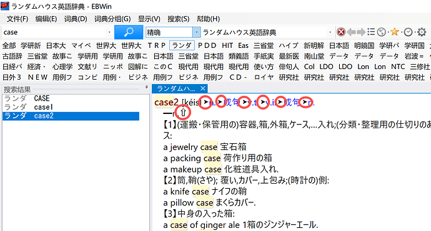The height and width of the screenshot is (231, 431).
Task: Select the ニッポ dictionary button
Action: tap(112, 67)
